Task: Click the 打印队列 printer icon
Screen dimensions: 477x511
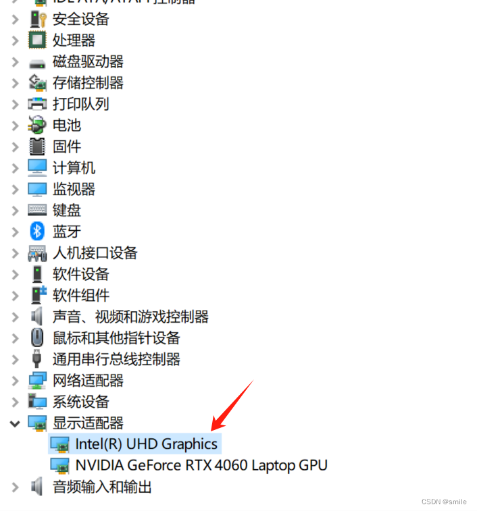Action: click(x=37, y=104)
